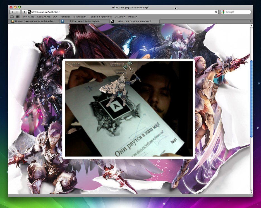
Task: Minimize the window with yellow button
Action: pos(15,7)
